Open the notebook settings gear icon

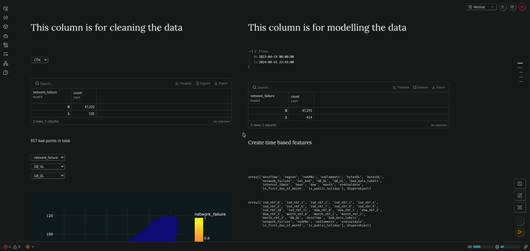point(512,7)
